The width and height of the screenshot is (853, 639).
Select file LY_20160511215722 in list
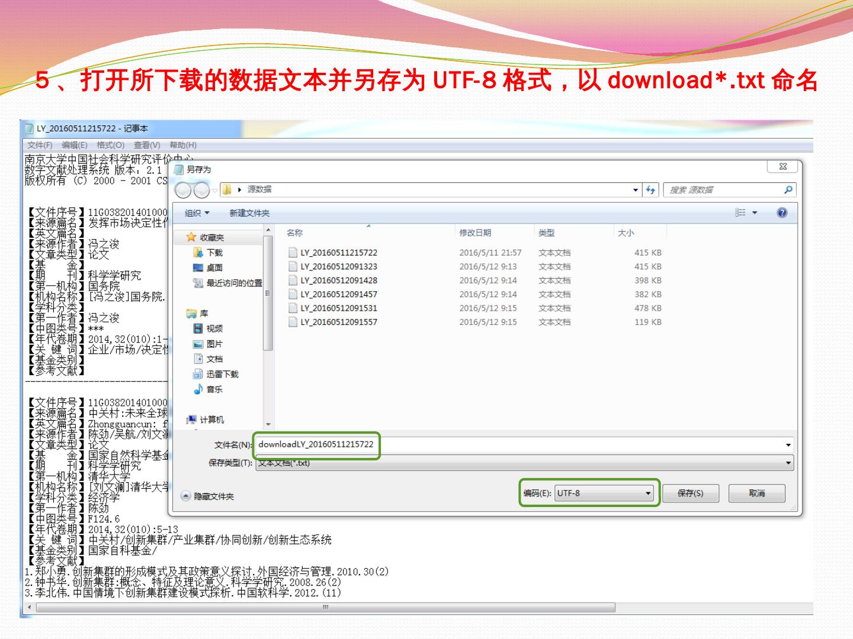tap(333, 253)
